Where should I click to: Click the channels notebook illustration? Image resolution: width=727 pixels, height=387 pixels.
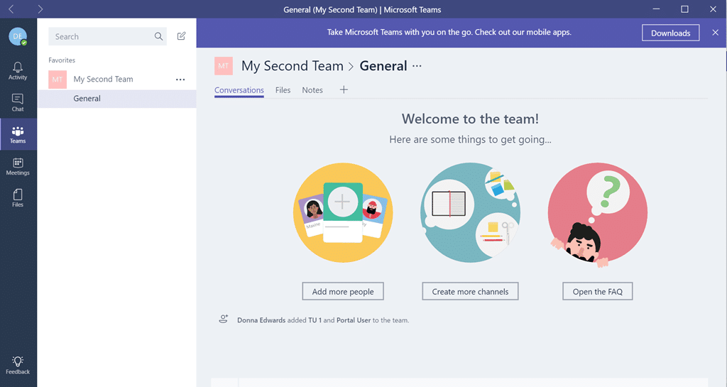470,213
